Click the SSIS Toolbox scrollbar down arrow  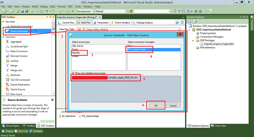coord(53,94)
